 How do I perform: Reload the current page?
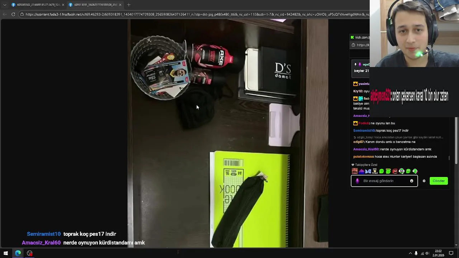point(13,14)
